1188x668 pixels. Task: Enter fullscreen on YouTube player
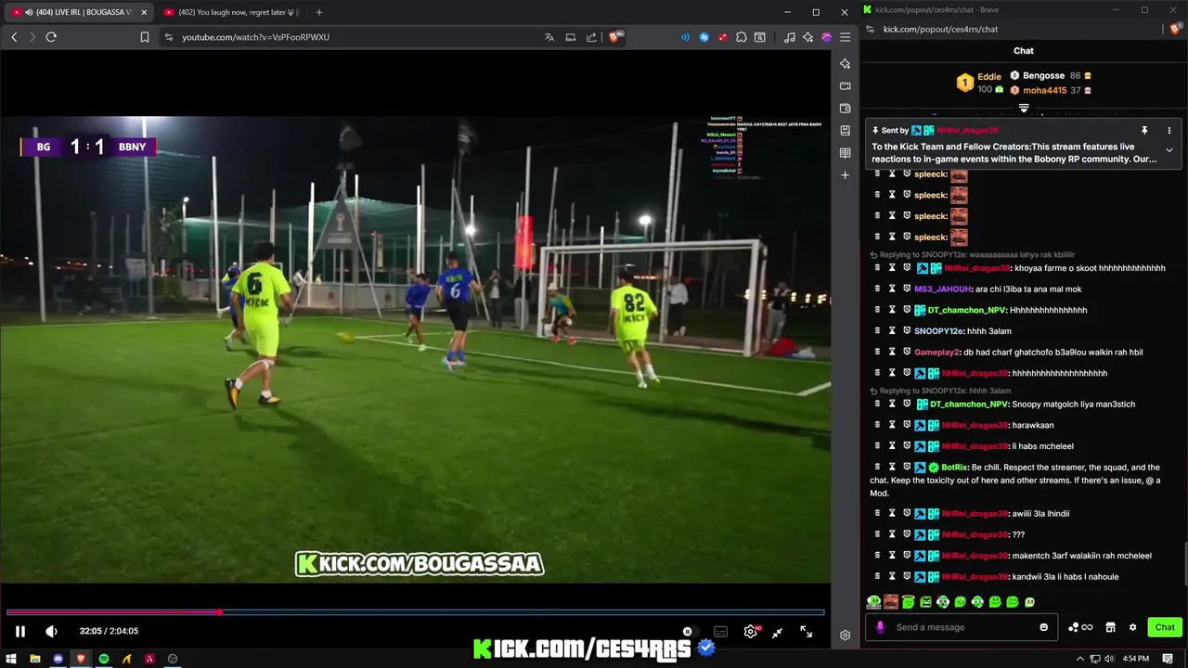coord(806,632)
